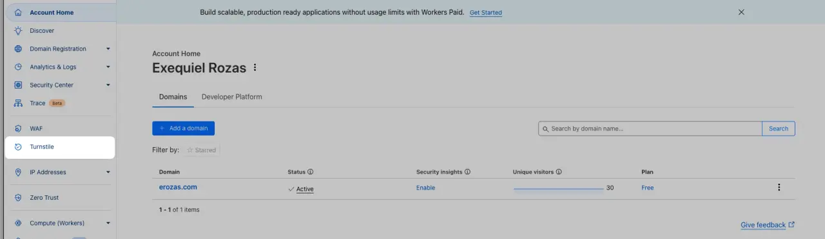
Task: Focus the Search by domain name field
Action: point(650,128)
